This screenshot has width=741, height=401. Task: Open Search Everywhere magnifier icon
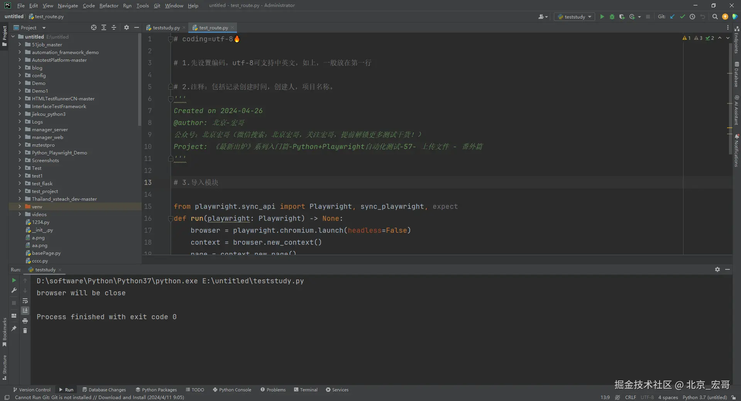pyautogui.click(x=715, y=17)
